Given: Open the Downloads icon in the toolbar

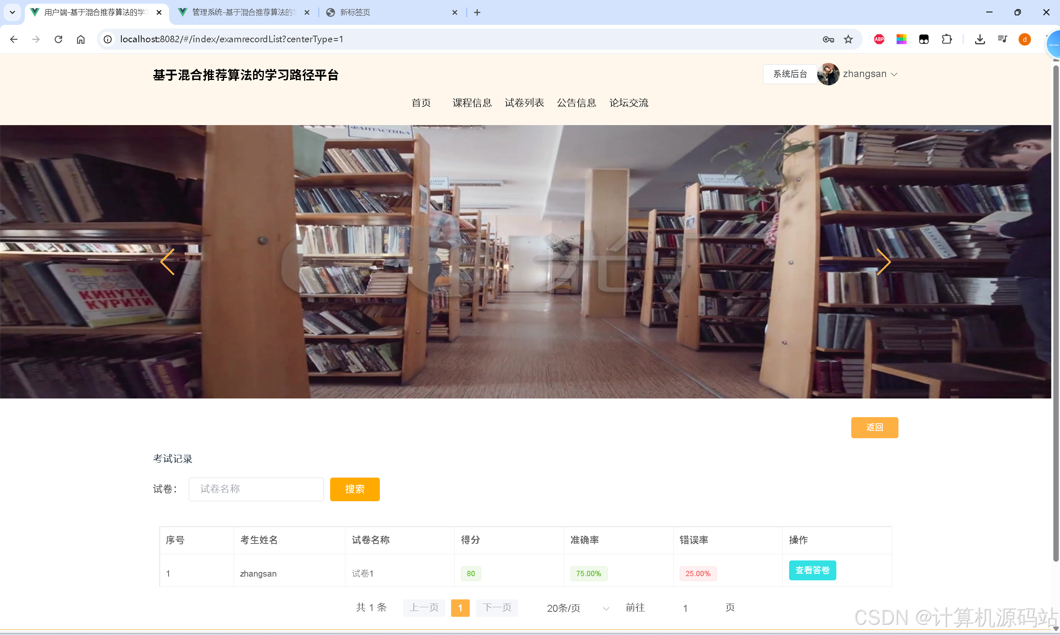Looking at the screenshot, I should click(x=980, y=39).
